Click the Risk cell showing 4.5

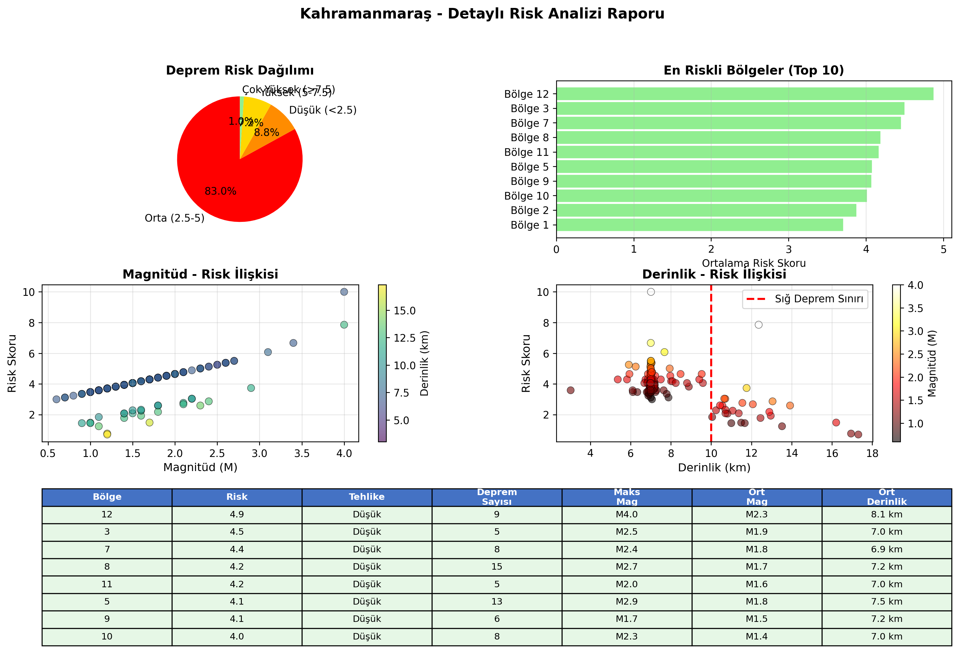tap(237, 532)
